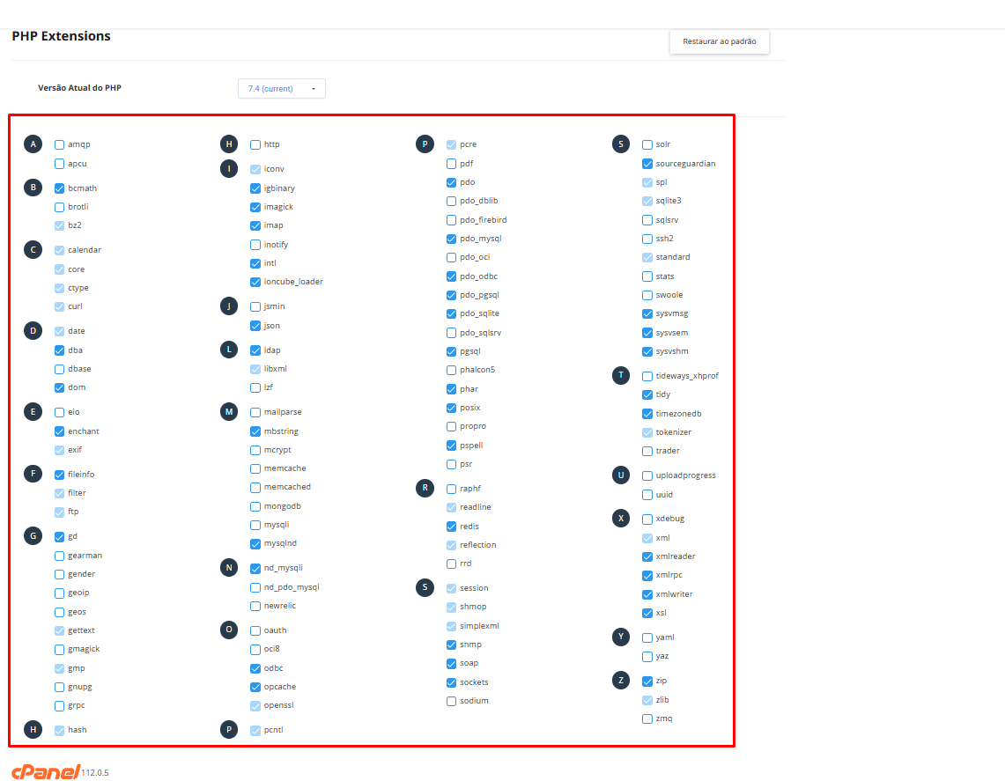Click the letter Z section badge
1005x781 pixels.
coord(621,681)
